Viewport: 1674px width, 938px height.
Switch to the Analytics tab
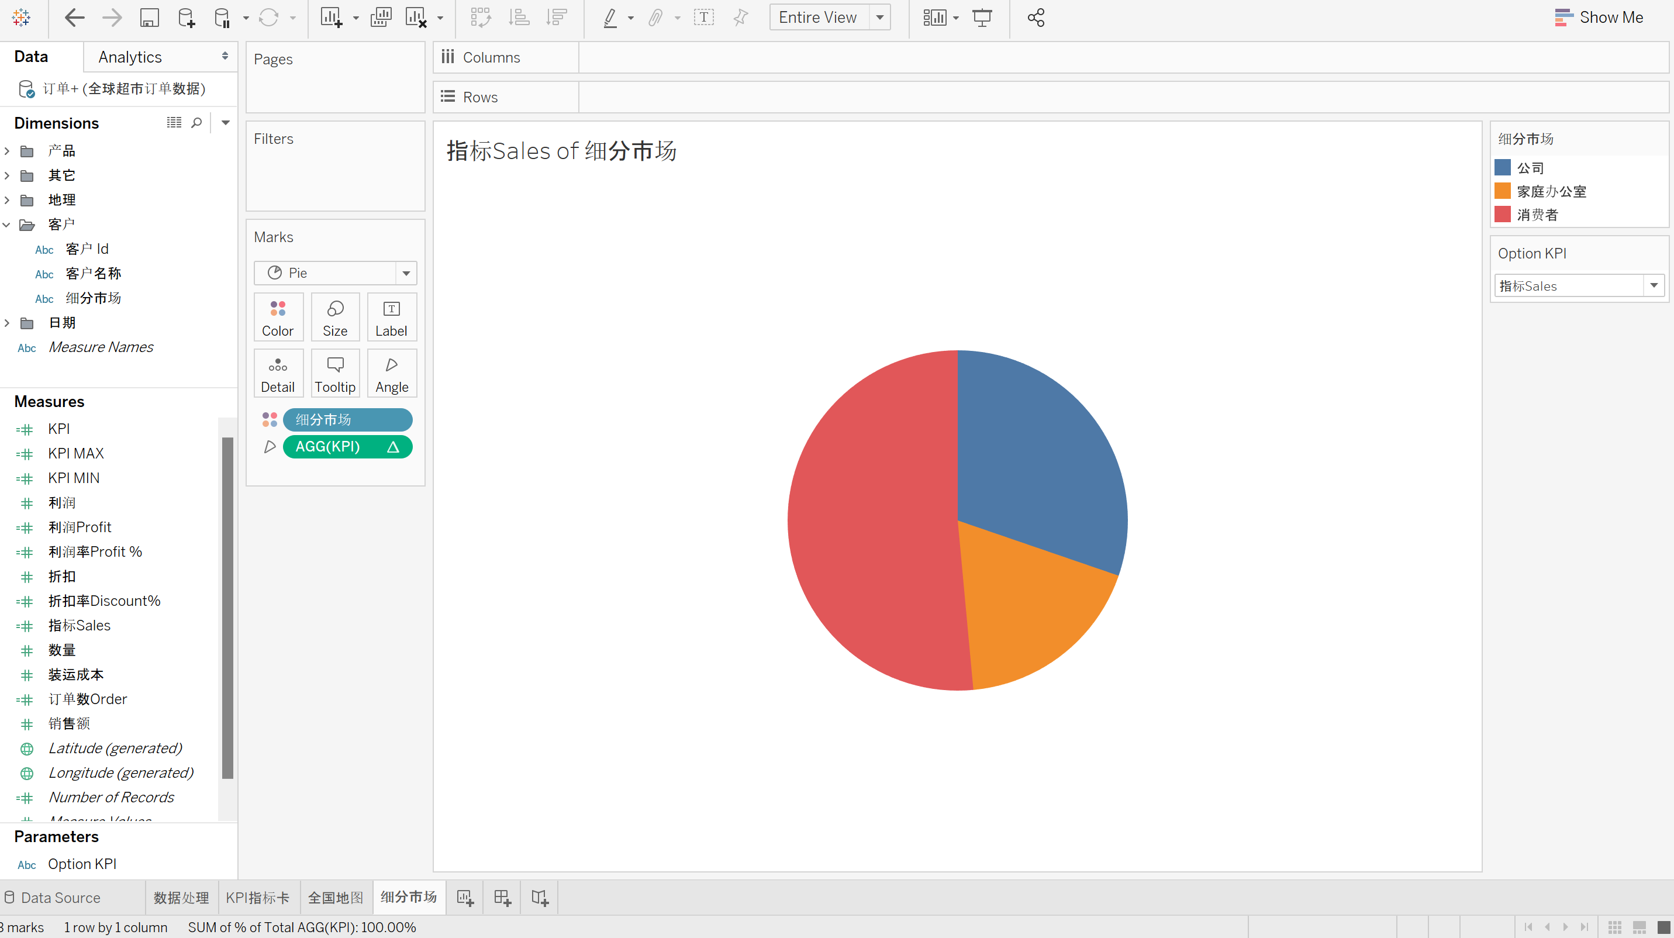click(x=130, y=57)
